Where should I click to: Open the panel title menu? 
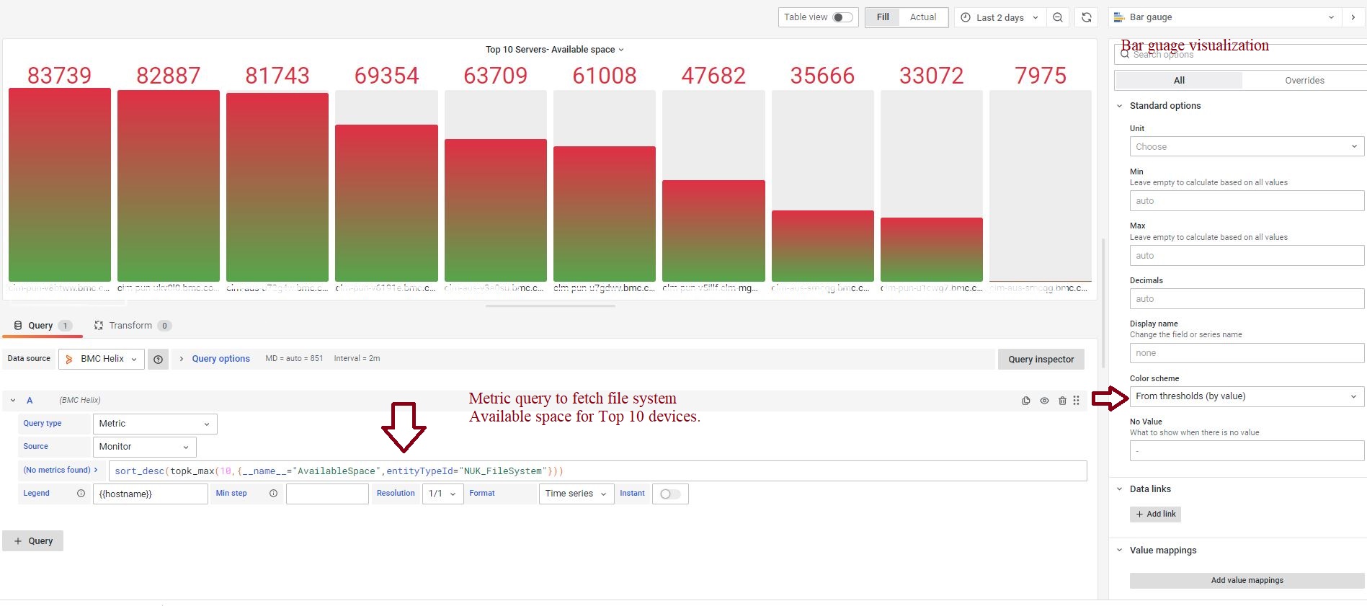pos(554,50)
